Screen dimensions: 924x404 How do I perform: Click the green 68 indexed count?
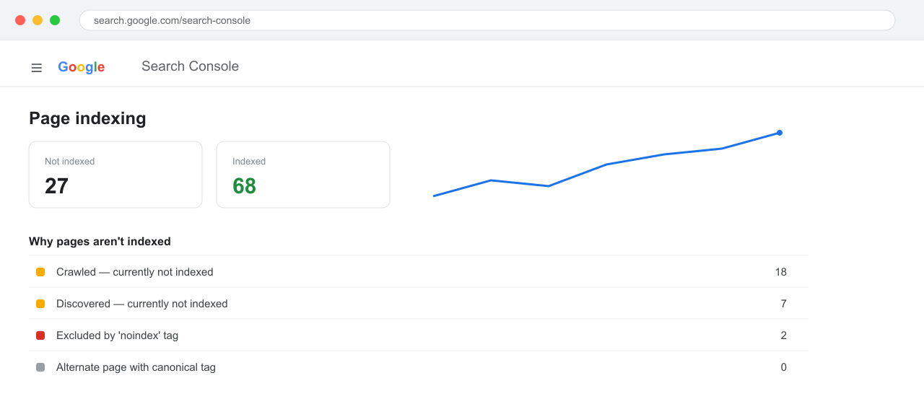[x=244, y=186]
